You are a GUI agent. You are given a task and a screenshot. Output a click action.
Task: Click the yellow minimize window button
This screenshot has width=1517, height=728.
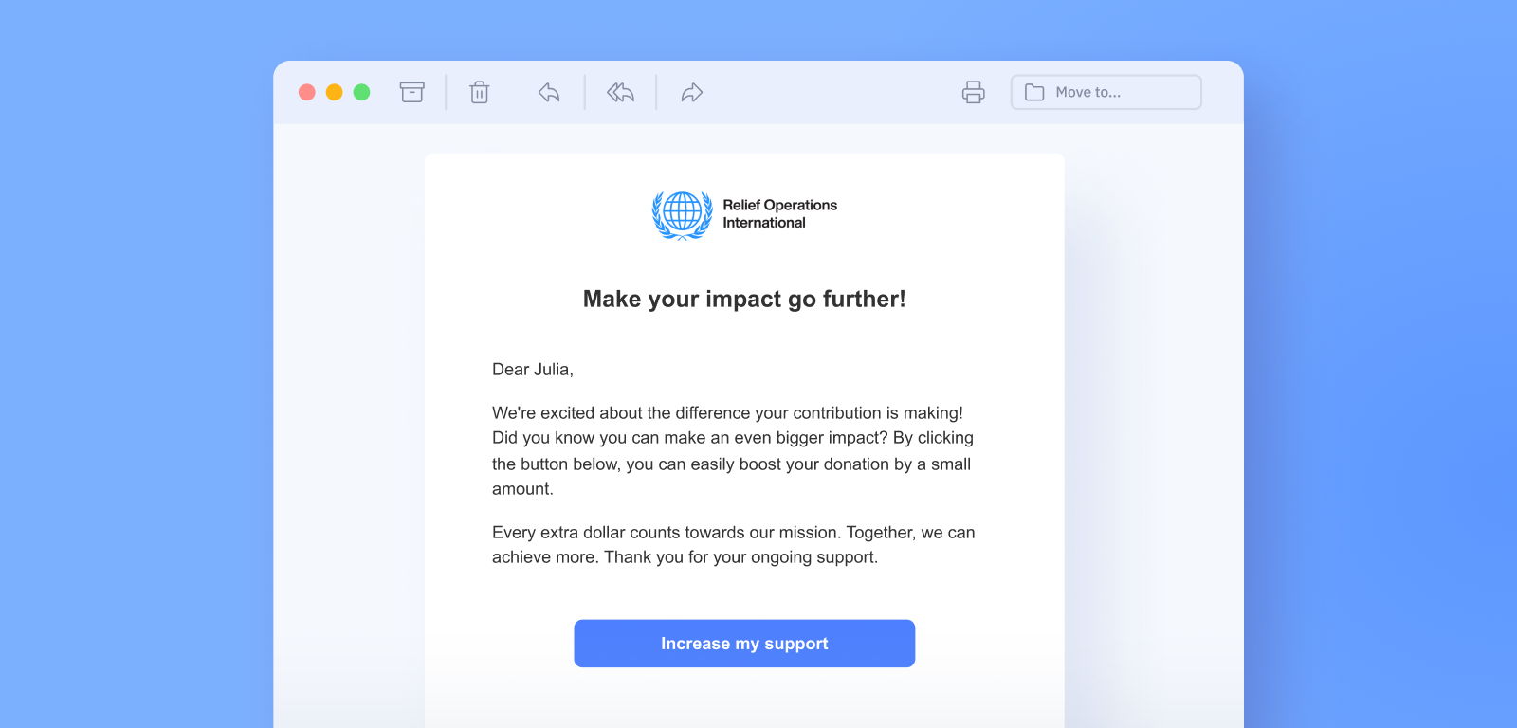tap(334, 92)
